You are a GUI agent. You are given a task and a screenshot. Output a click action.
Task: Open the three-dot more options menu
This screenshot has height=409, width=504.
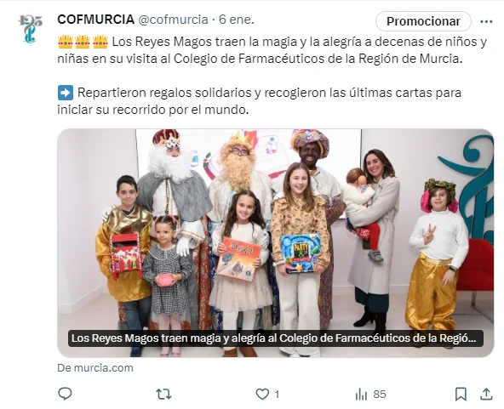pyautogui.click(x=486, y=21)
